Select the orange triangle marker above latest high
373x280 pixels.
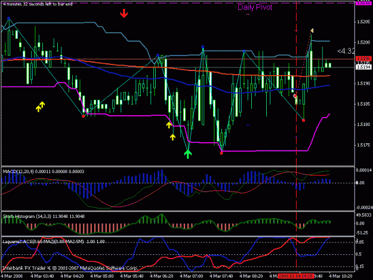coord(312,30)
